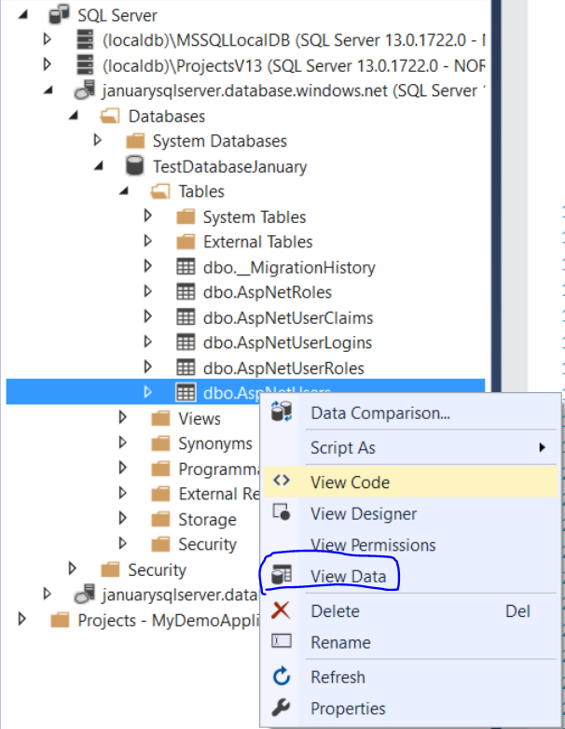
Task: Click the System Tables folder icon
Action: [186, 217]
